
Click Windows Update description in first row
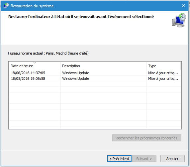pyautogui.click(x=76, y=73)
